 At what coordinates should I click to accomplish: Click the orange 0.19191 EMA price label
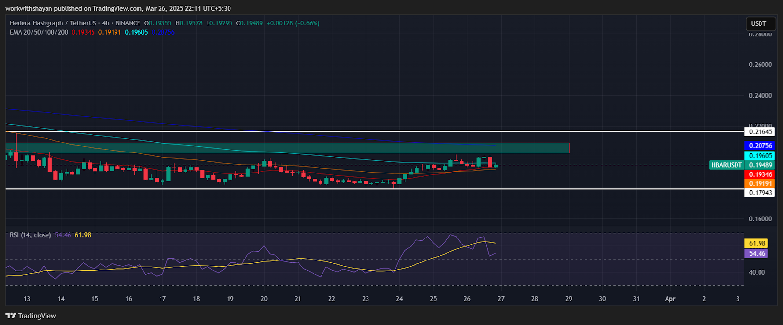[x=760, y=184]
